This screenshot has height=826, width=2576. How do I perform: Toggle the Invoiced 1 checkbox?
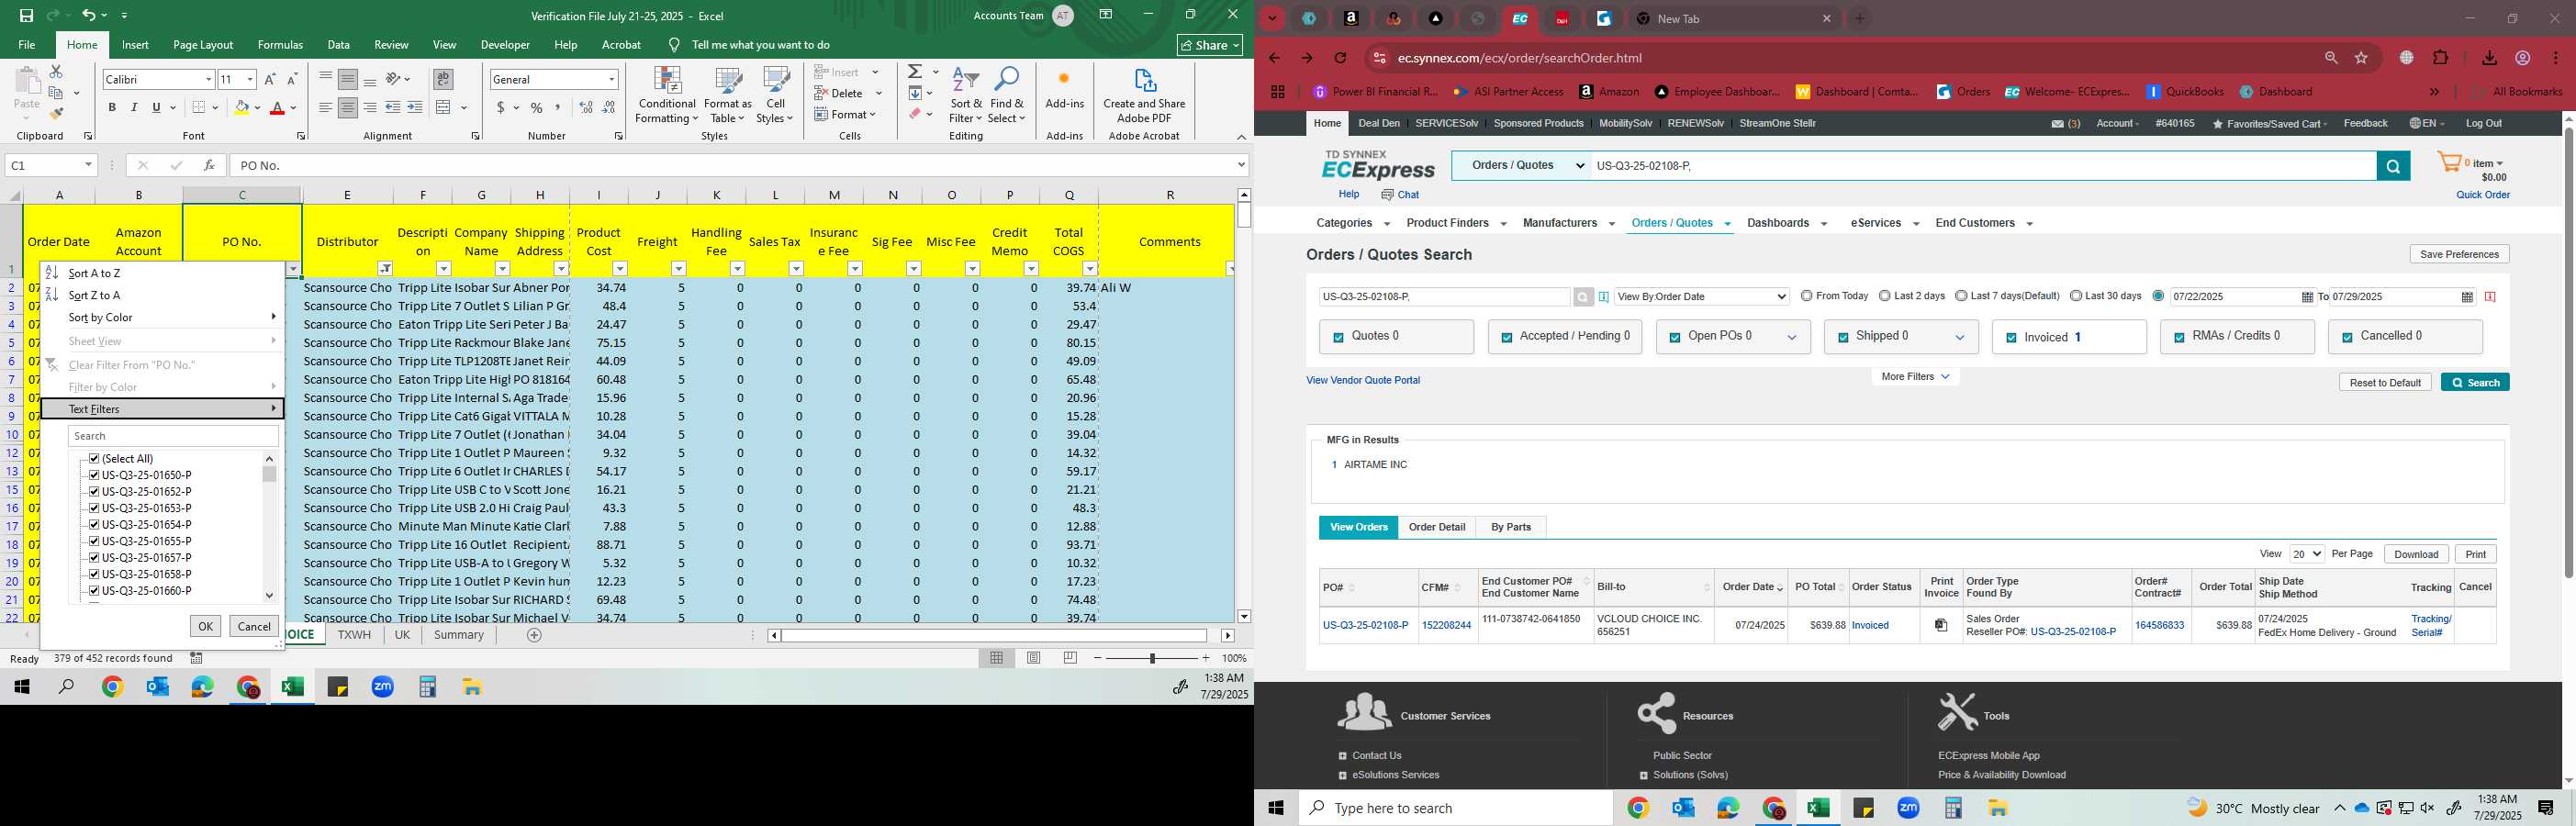tap(2011, 338)
